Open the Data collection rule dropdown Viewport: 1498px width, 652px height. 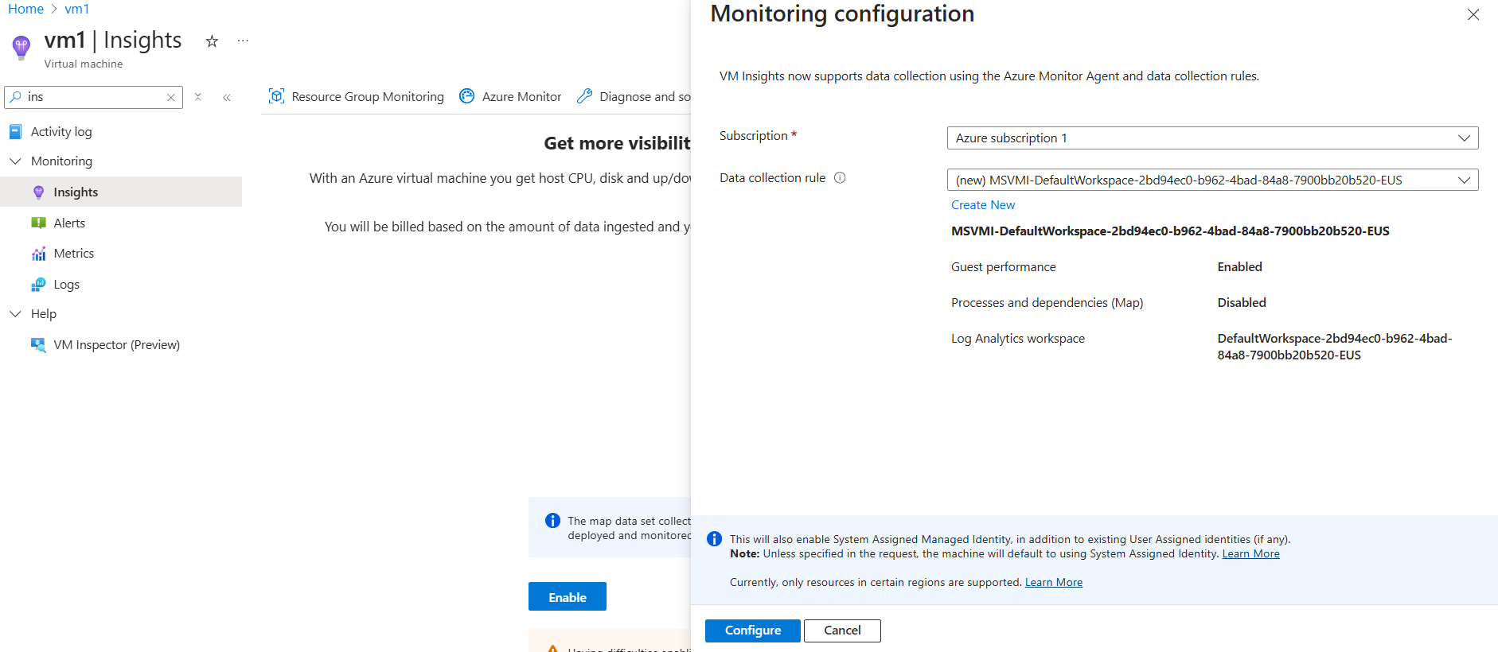pos(1212,180)
